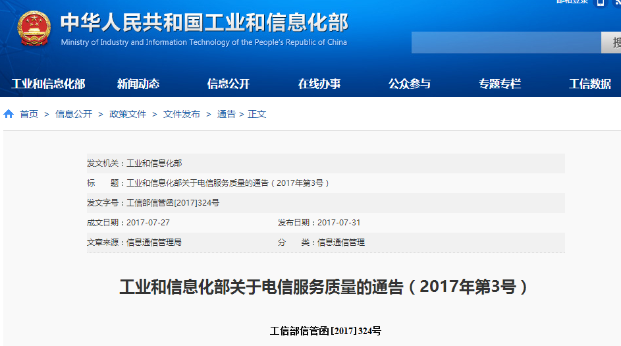Click English ministry name subtitle

(x=204, y=42)
